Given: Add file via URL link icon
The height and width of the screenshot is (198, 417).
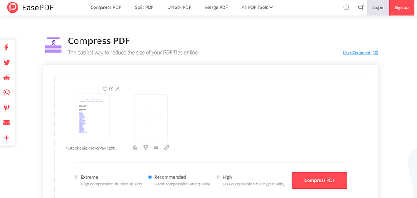Looking at the screenshot, I should pyautogui.click(x=166, y=147).
